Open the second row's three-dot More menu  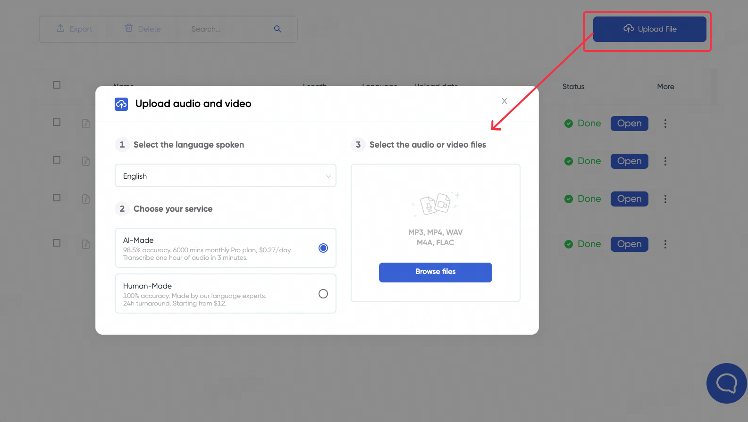tap(665, 161)
